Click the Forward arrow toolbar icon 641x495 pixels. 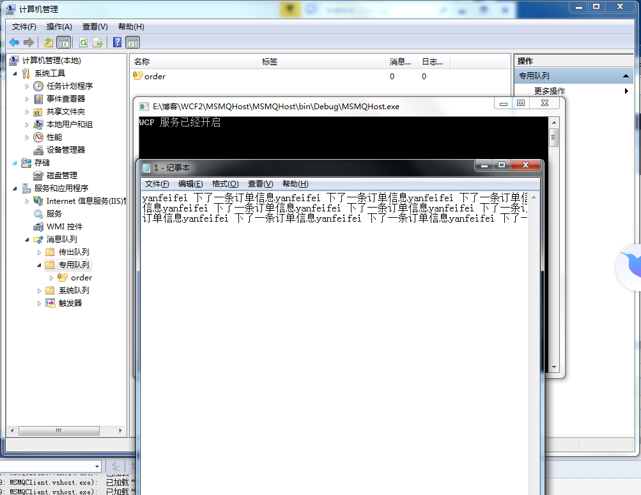tap(29, 43)
